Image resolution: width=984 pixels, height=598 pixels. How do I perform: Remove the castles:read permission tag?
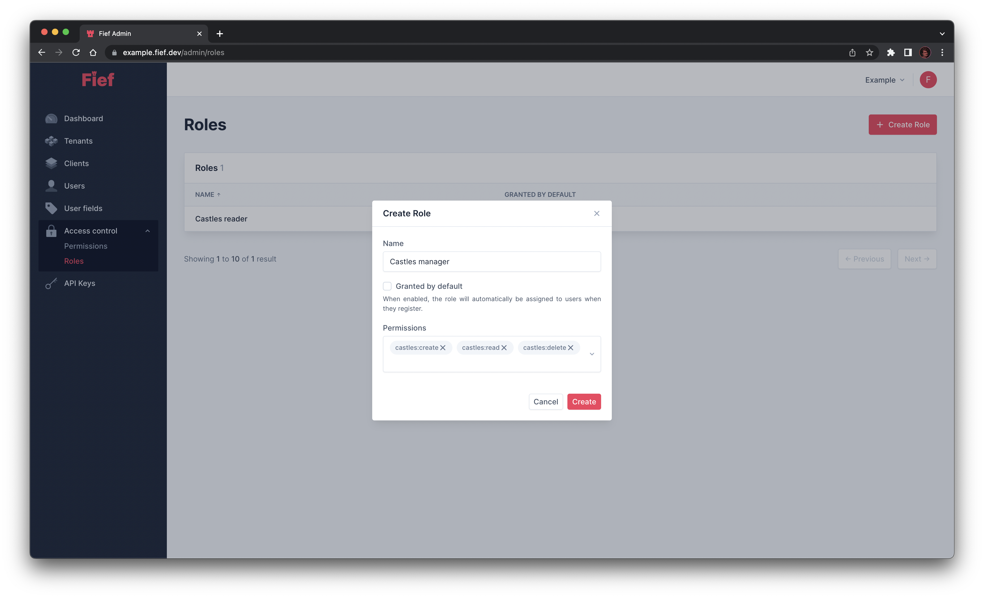pos(504,347)
